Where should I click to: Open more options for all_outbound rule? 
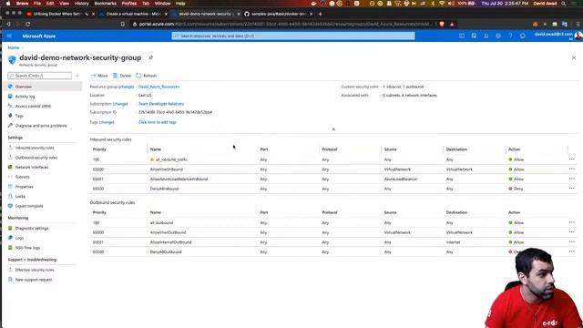coord(572,222)
